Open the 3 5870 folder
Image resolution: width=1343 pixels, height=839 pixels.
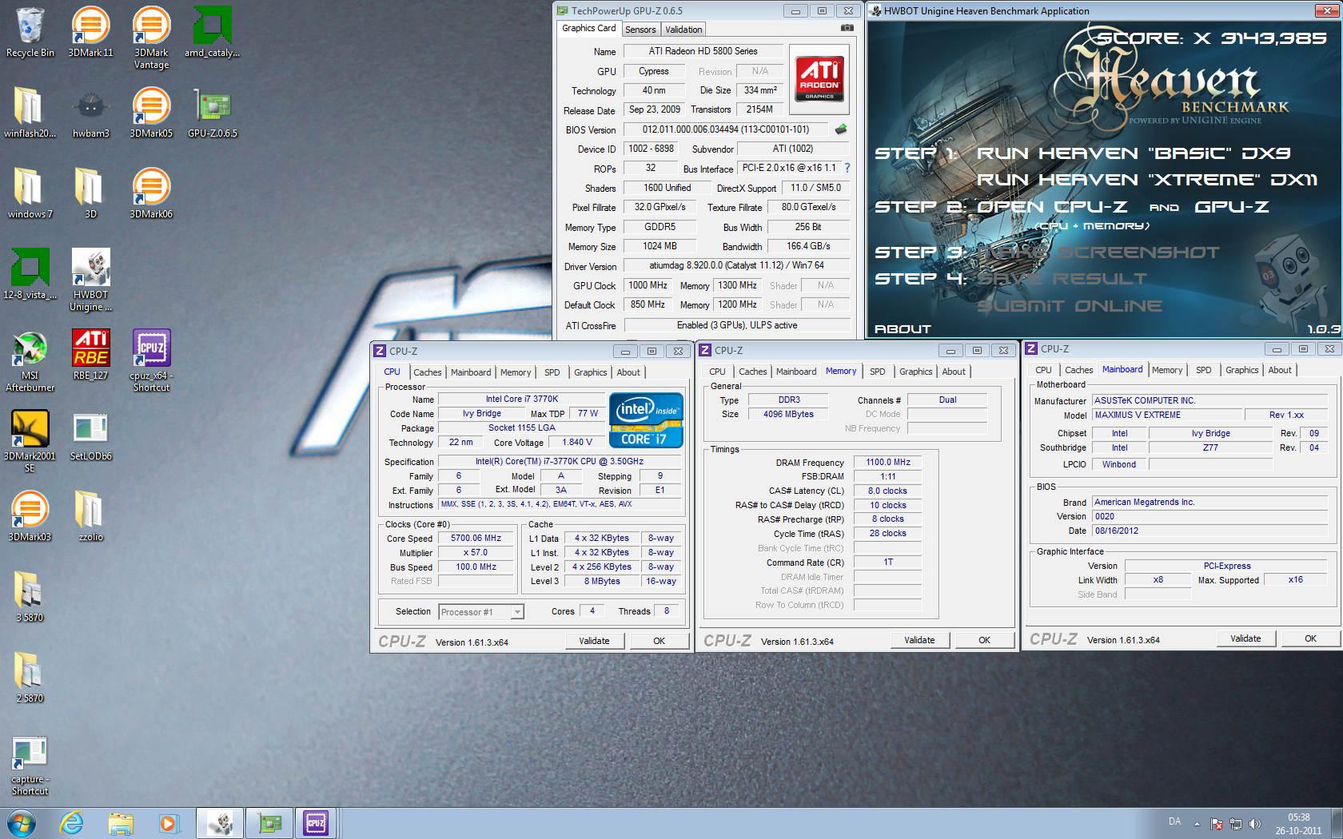(x=30, y=597)
